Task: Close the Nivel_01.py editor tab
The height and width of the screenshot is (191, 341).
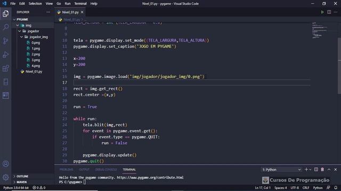Action: [82, 12]
